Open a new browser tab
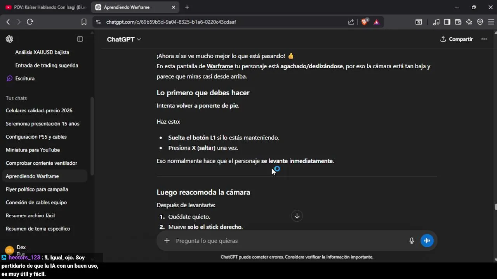 (187, 7)
